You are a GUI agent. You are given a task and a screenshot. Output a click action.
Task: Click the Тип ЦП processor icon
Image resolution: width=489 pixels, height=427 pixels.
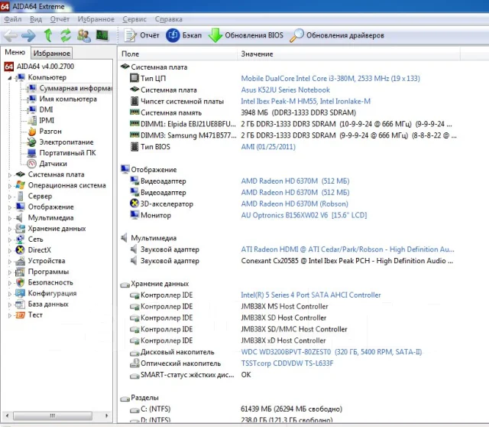tap(134, 78)
